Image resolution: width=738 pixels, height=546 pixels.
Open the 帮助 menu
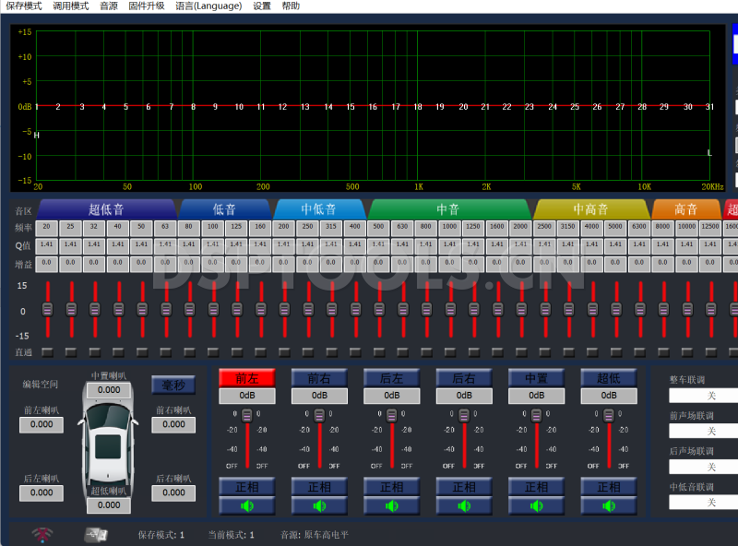pyautogui.click(x=292, y=6)
